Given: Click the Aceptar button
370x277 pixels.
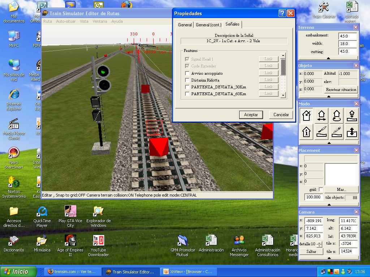Looking at the screenshot, I should pos(251,115).
